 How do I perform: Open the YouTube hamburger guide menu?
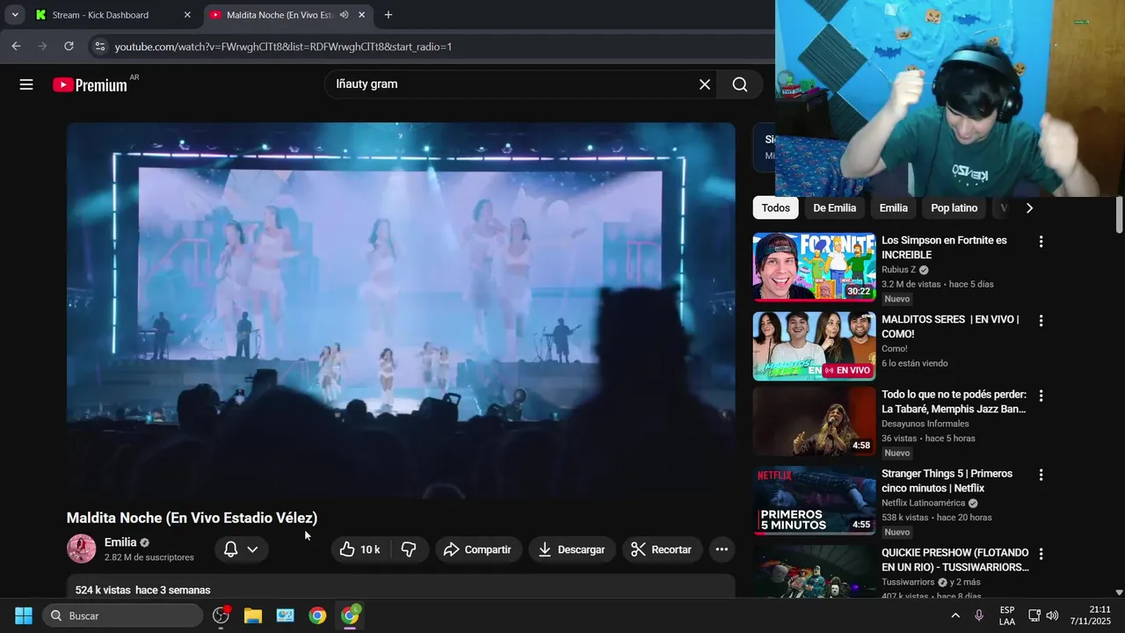click(x=26, y=84)
